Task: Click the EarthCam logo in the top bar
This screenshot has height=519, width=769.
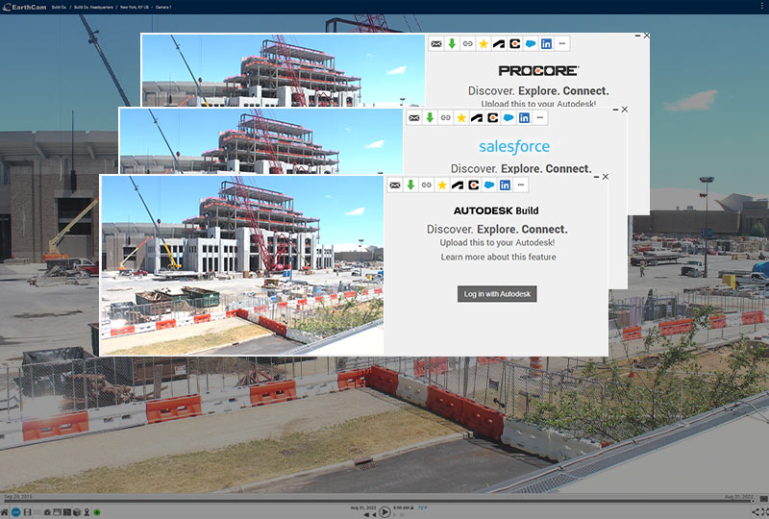Action: click(24, 7)
